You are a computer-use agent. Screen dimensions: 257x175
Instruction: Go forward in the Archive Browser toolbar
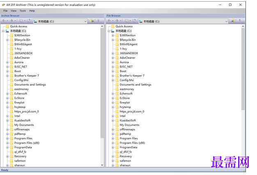pos(11,21)
